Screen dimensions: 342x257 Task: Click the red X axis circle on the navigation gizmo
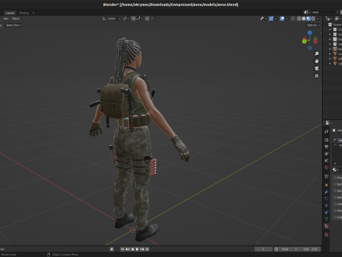[x=316, y=41]
